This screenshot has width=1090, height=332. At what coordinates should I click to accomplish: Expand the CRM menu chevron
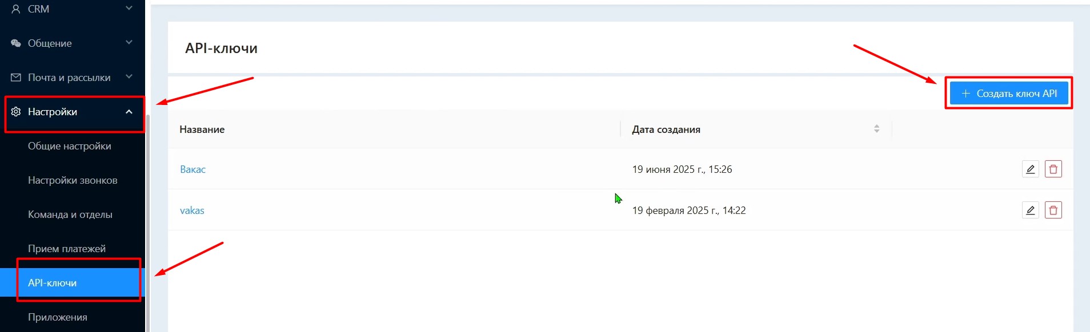click(x=129, y=9)
